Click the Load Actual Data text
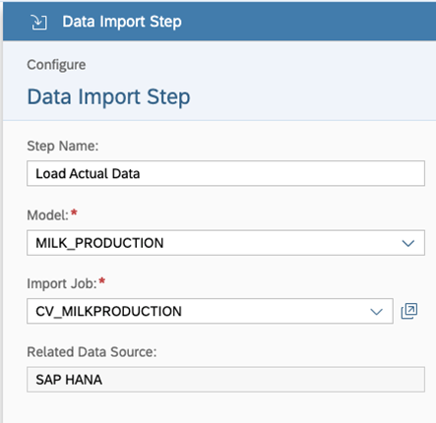This screenshot has height=423, width=436. click(x=88, y=173)
